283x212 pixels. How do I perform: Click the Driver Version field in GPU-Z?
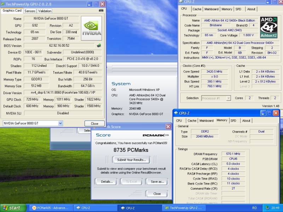tap(63, 93)
